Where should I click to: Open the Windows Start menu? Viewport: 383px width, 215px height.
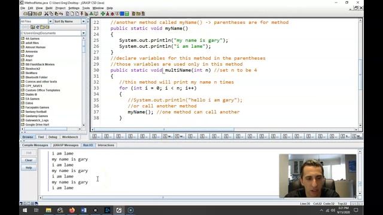pyautogui.click(x=25, y=210)
